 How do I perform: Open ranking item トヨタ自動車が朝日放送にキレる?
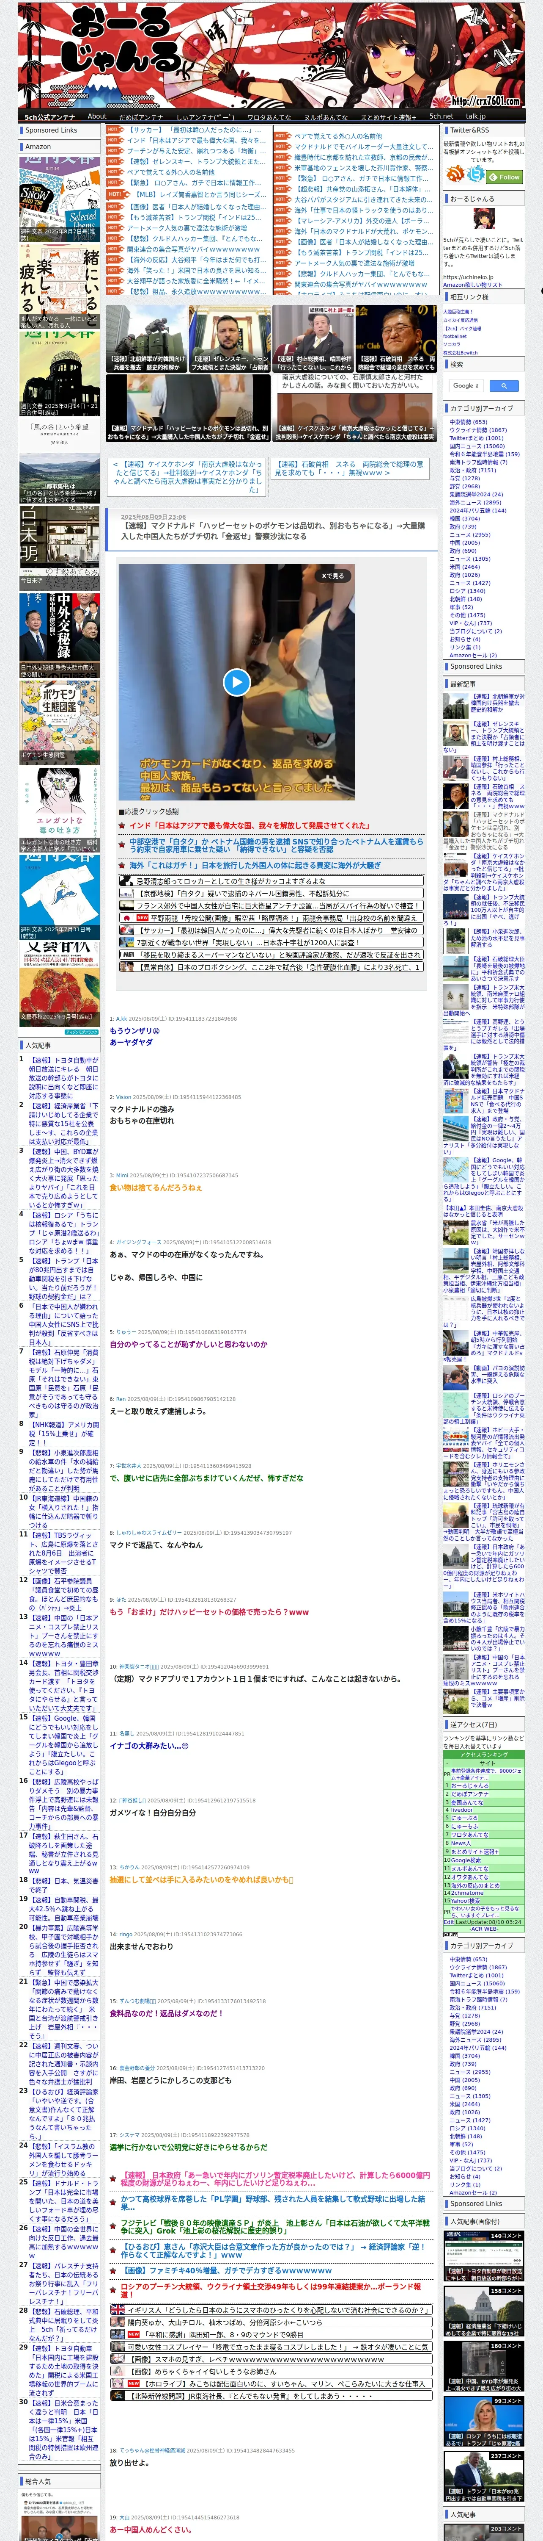[x=63, y=1078]
